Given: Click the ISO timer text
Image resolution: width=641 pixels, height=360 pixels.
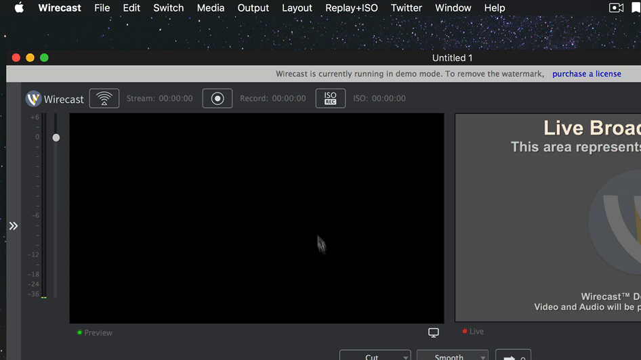Looking at the screenshot, I should pos(379,98).
